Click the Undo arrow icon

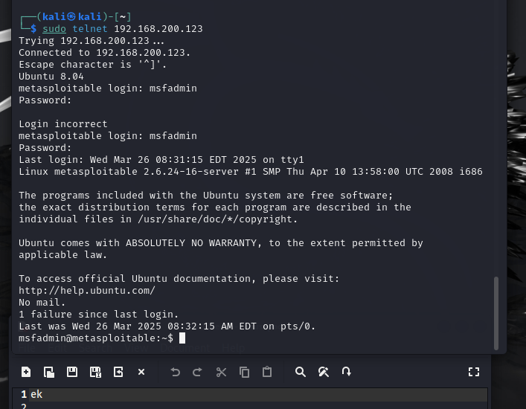click(175, 372)
